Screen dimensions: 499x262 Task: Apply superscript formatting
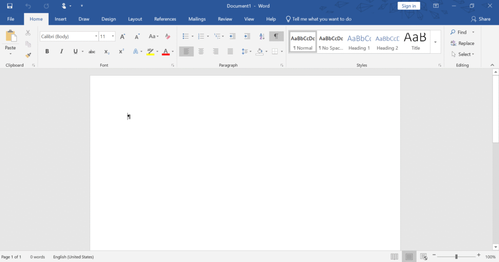coord(121,52)
